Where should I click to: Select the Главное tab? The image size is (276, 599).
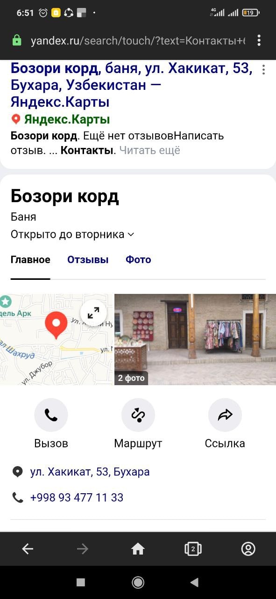coord(30,260)
